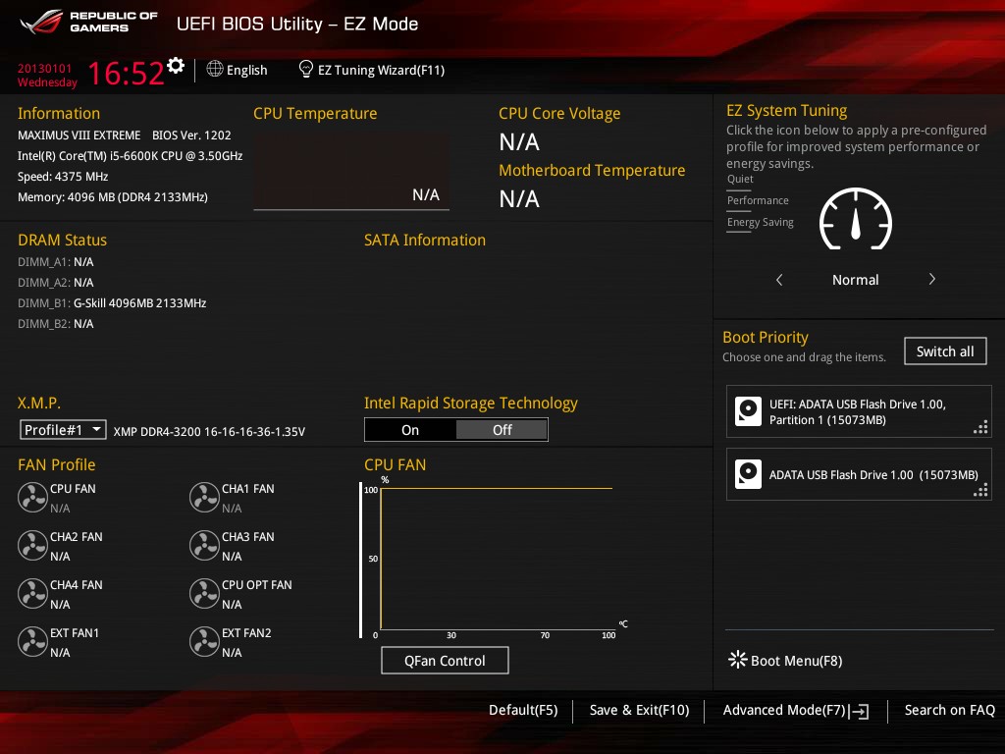Image resolution: width=1005 pixels, height=754 pixels.
Task: Click the CPU Temperature graph box
Action: pos(351,171)
